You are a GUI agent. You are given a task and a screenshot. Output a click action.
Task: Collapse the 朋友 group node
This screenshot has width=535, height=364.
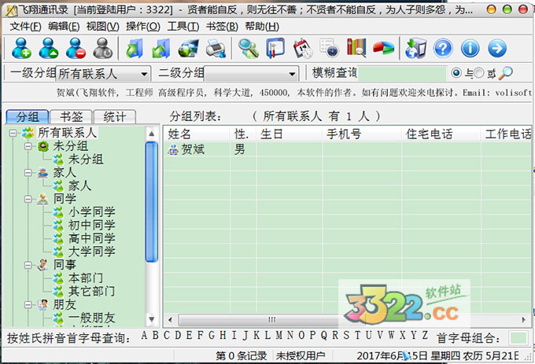point(28,305)
